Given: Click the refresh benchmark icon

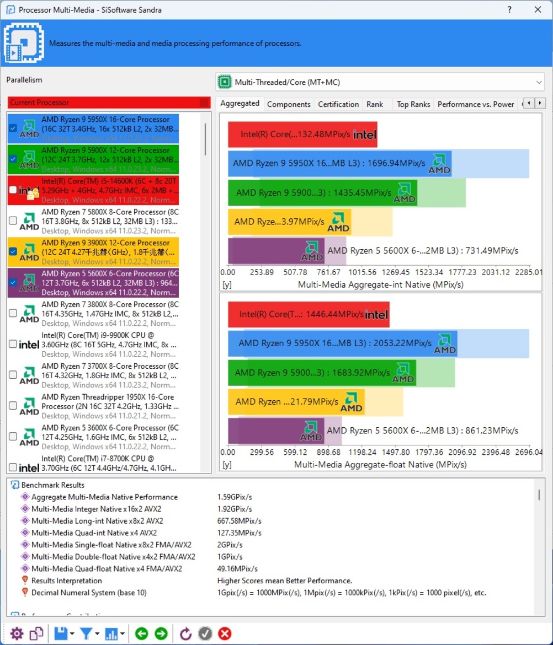Looking at the screenshot, I should tap(185, 633).
